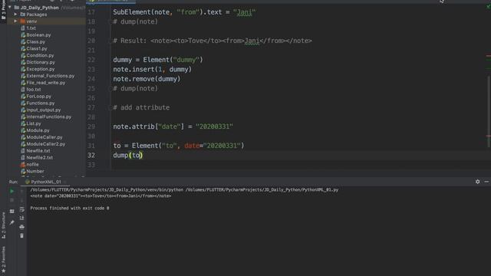Screen dimensions: 491x276
Task: Open 1.txt in the project tree
Action: coord(28,28)
